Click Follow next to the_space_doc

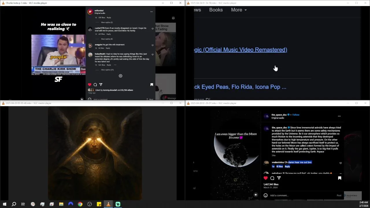pos(296,115)
